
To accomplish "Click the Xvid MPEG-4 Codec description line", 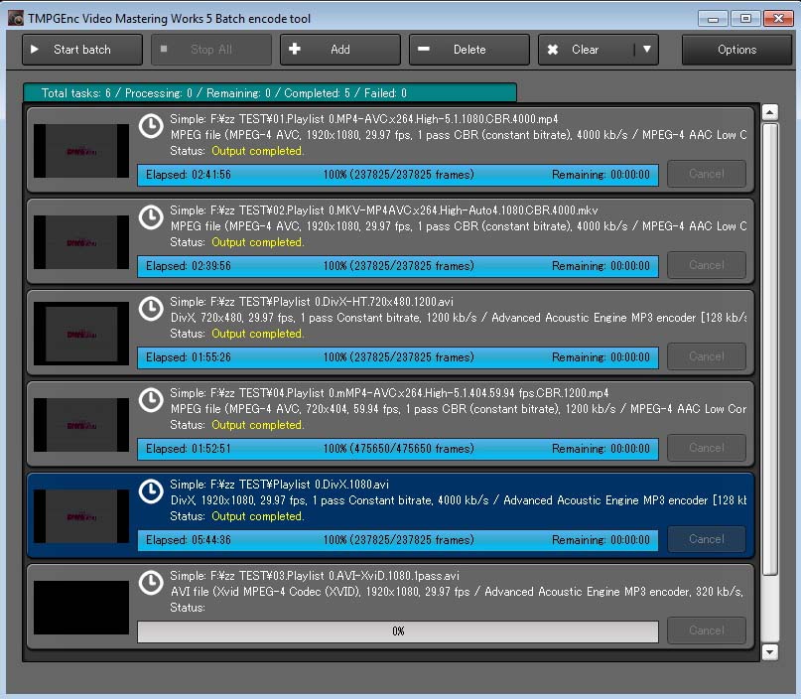I will 458,592.
